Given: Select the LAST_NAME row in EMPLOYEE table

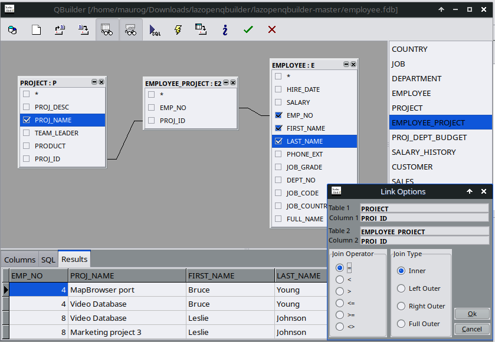Looking at the screenshot, I should pos(314,141).
